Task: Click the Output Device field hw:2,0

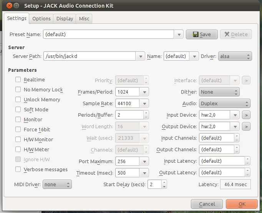Action: click(x=214, y=127)
